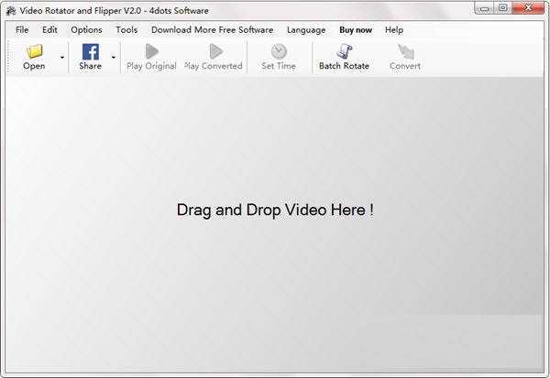Maximize the Video Rotator window
This screenshot has width=550, height=378.
pyautogui.click(x=502, y=8)
